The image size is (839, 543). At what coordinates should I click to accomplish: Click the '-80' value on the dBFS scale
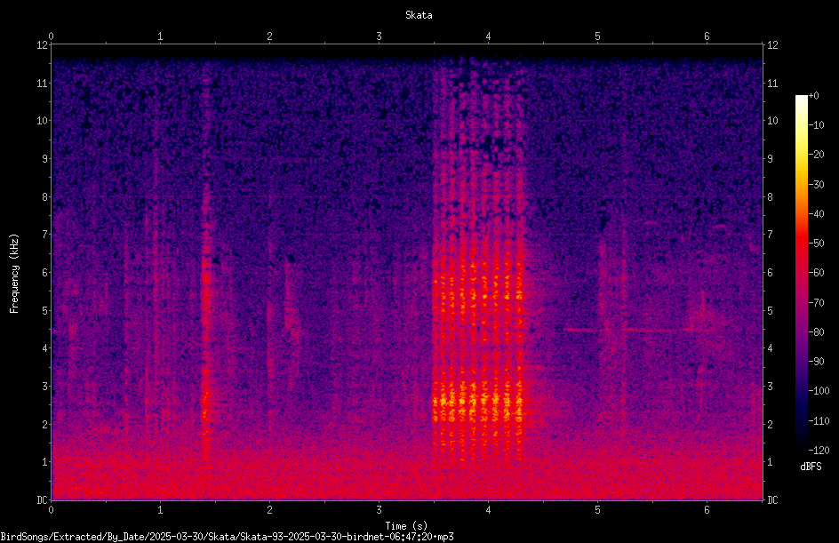pyautogui.click(x=816, y=331)
